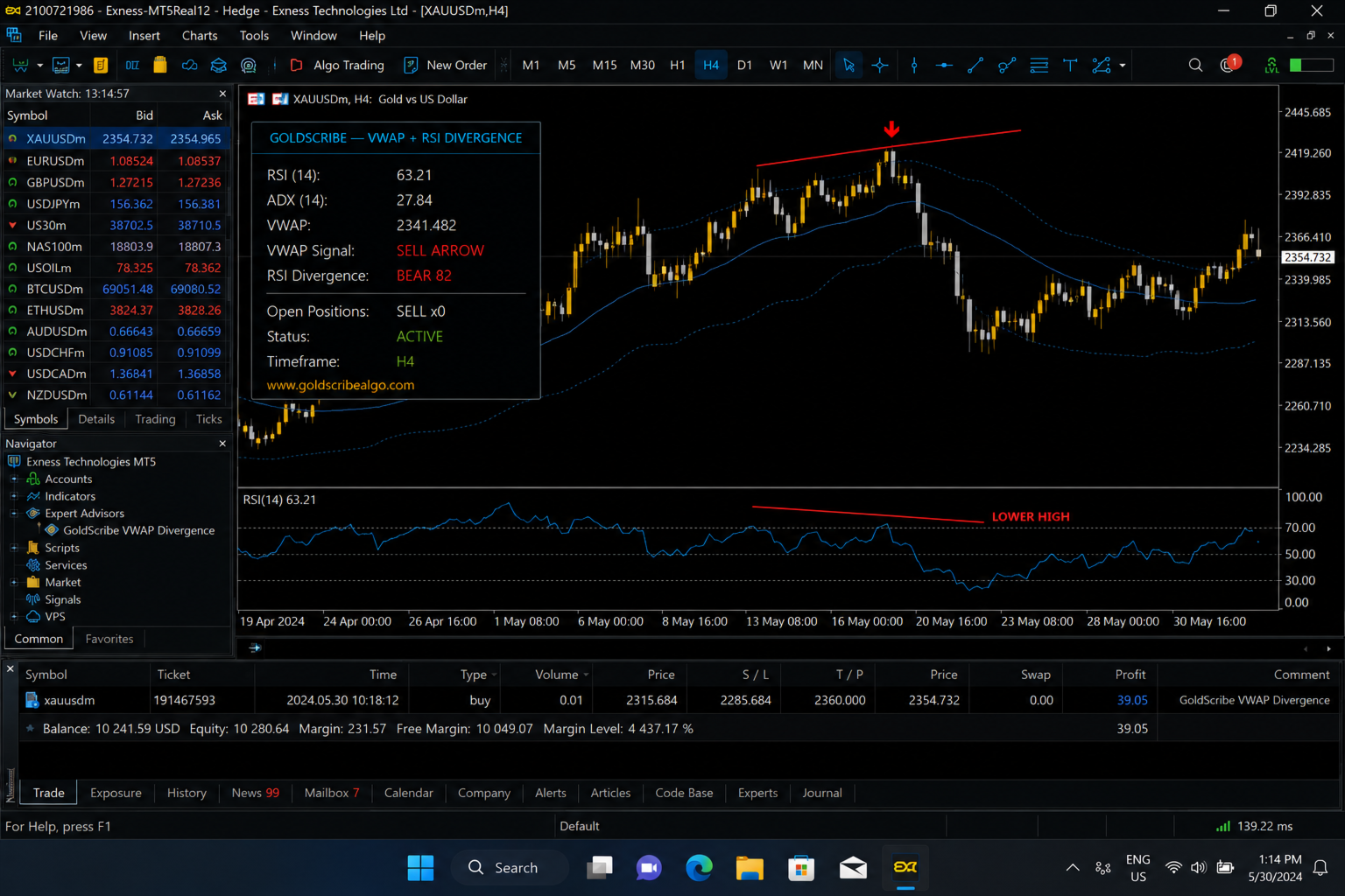This screenshot has width=1345, height=896.
Task: Click the New Order button
Action: [445, 66]
